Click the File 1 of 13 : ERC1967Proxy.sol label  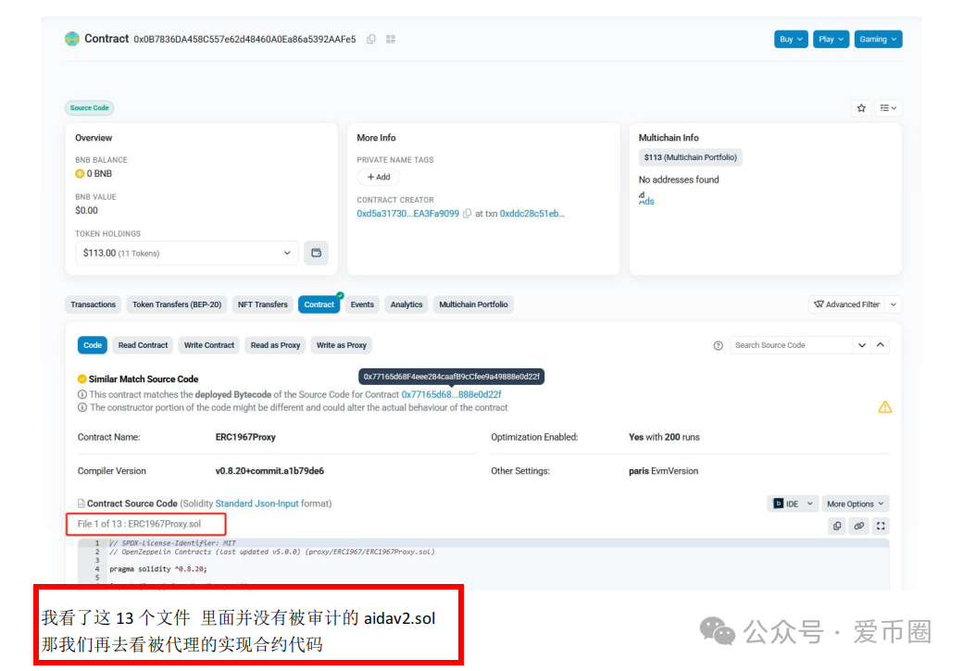click(140, 524)
